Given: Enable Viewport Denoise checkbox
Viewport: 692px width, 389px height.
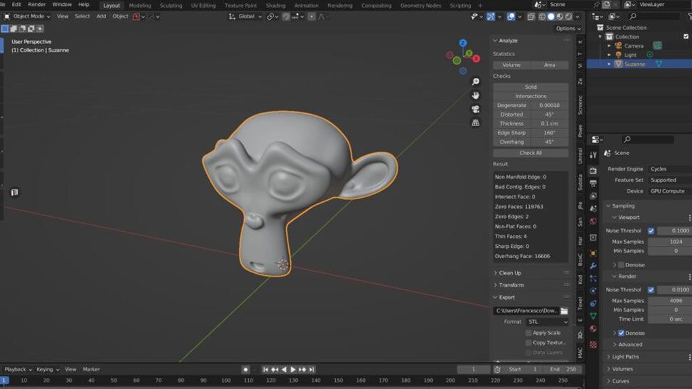Looking at the screenshot, I should pyautogui.click(x=621, y=265).
